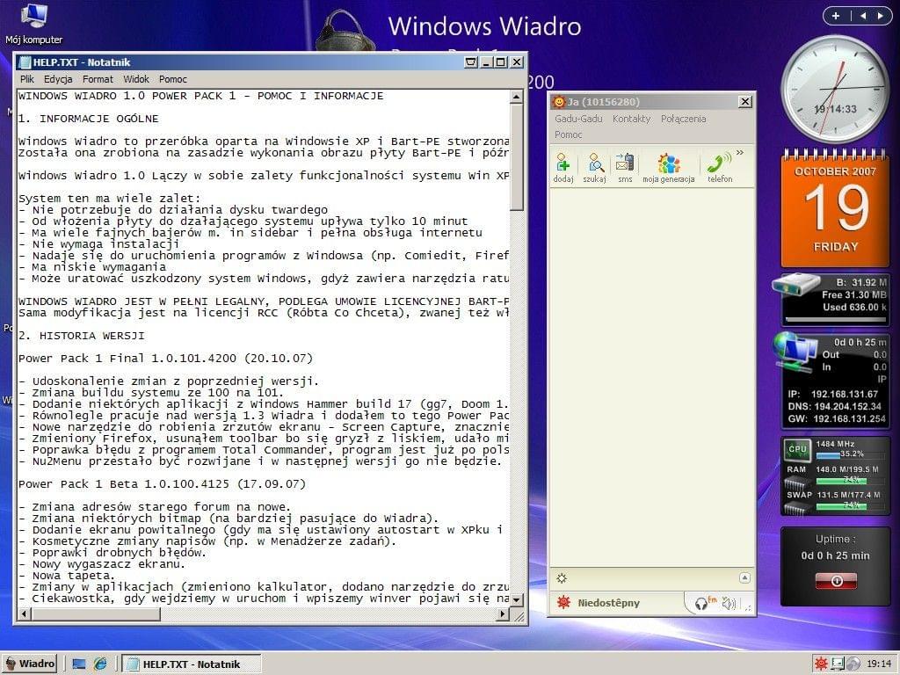Open the Połączenia menu in Gadu-Gadu

coord(683,119)
